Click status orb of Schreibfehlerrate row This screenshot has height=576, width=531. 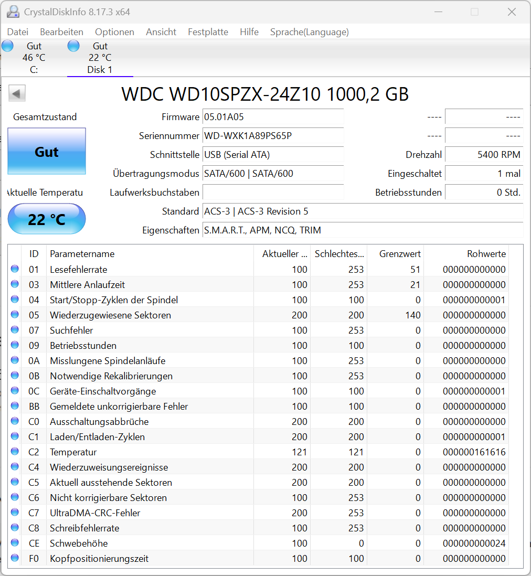15,528
